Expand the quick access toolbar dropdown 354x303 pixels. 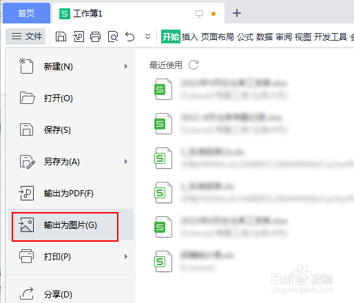[x=147, y=36]
